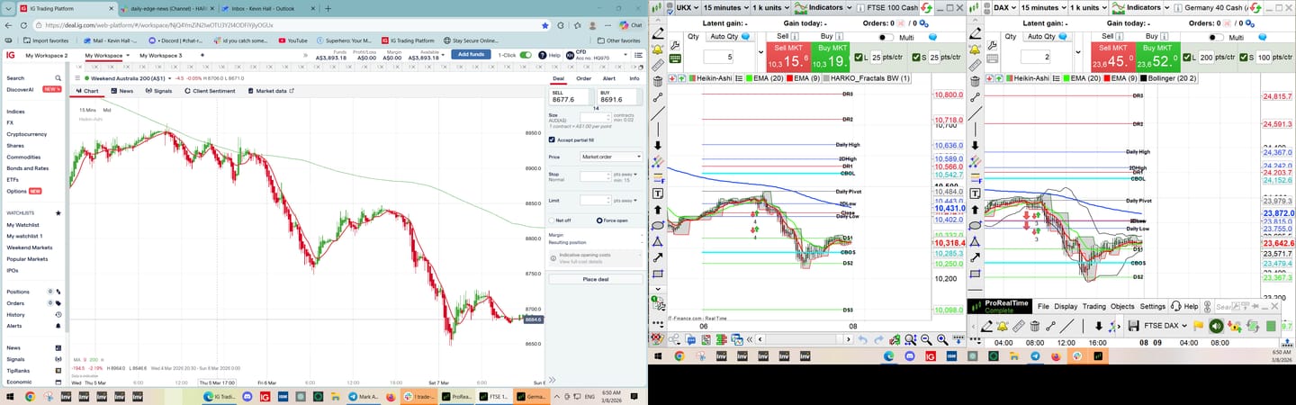
Task: Click the wrench icon in DAX order panel
Action: 992,45
